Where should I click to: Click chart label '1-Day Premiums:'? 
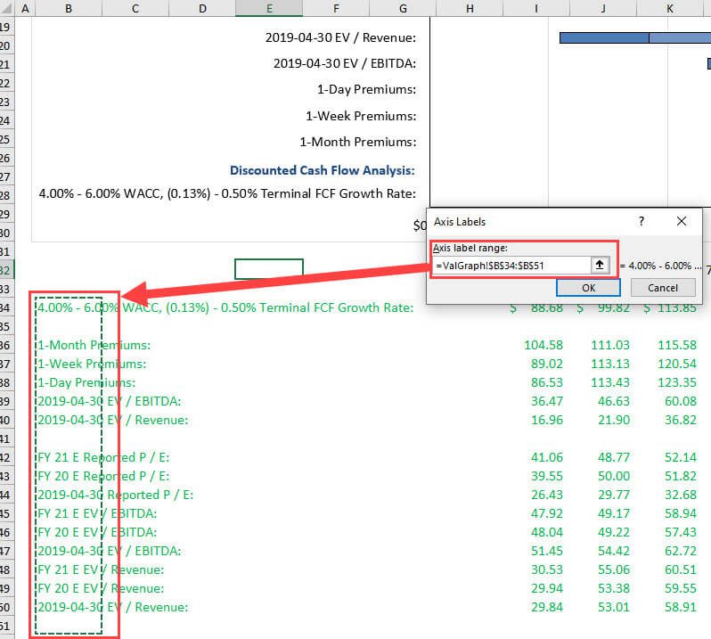click(x=366, y=89)
